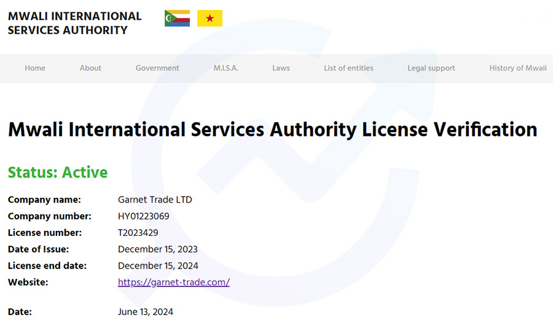
Task: Click the Website: label
Action: pos(28,282)
